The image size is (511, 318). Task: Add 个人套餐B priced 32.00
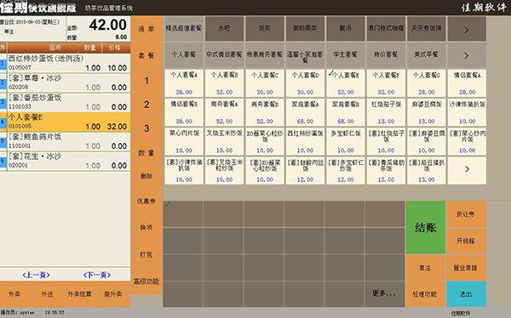(225, 83)
